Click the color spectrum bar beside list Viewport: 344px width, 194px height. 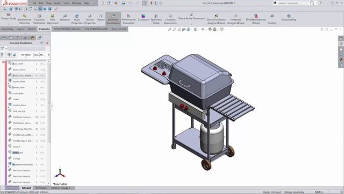click(x=6, y=123)
